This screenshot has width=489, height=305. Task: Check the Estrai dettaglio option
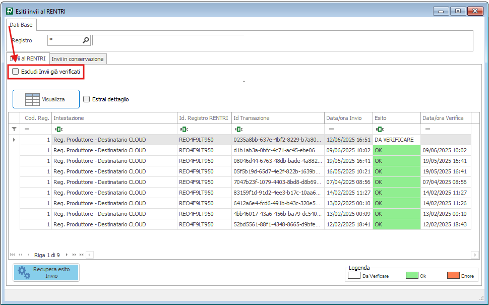click(x=87, y=99)
